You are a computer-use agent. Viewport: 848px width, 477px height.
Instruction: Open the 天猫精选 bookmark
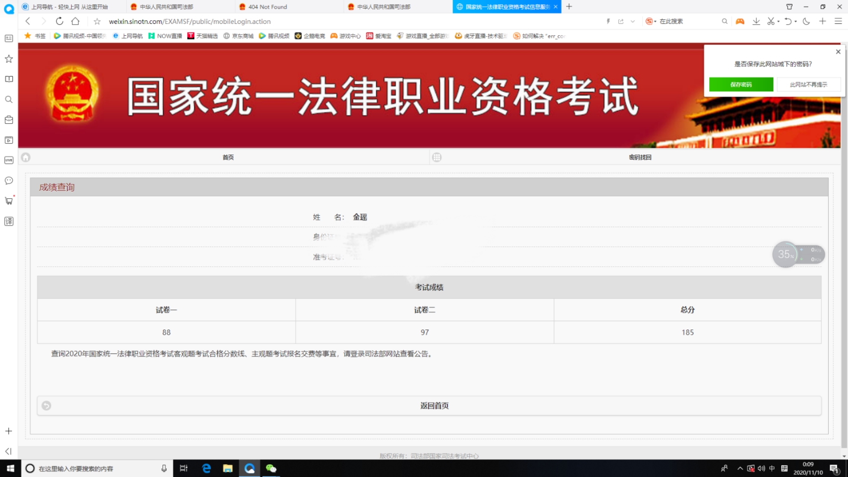[x=203, y=36]
